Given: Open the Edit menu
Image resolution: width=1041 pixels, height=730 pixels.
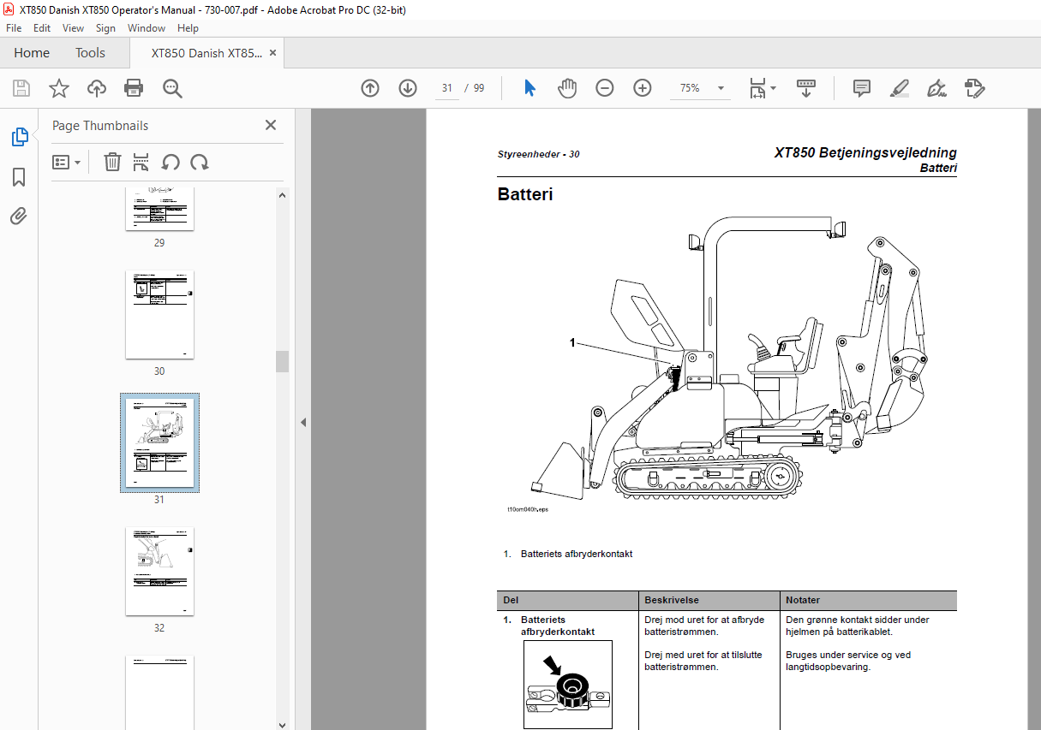Looking at the screenshot, I should coord(42,28).
